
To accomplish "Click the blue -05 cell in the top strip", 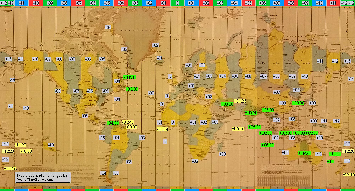I will [107, 3].
